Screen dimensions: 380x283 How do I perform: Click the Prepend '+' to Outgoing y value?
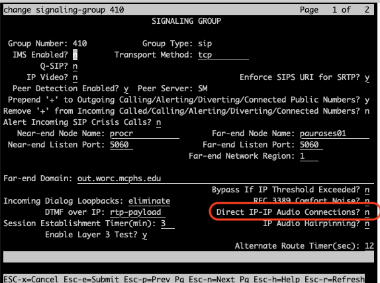coord(367,100)
